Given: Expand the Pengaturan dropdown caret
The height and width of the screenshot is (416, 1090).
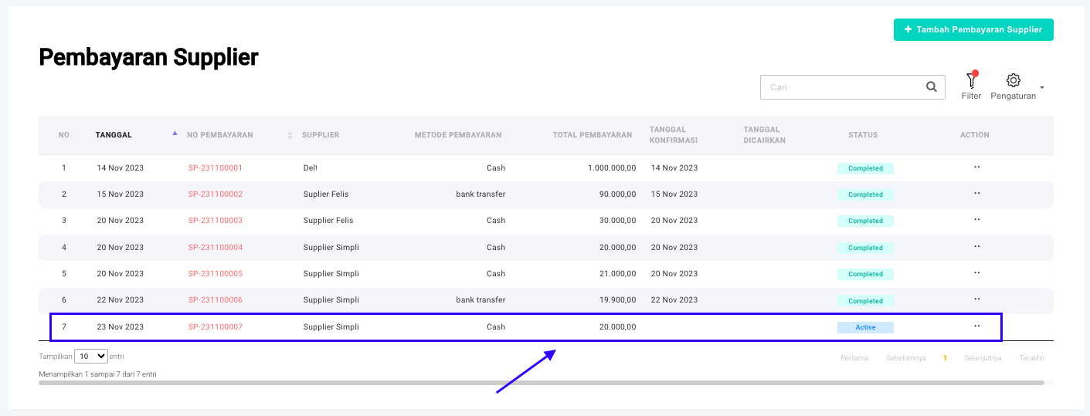Looking at the screenshot, I should click(x=1042, y=88).
